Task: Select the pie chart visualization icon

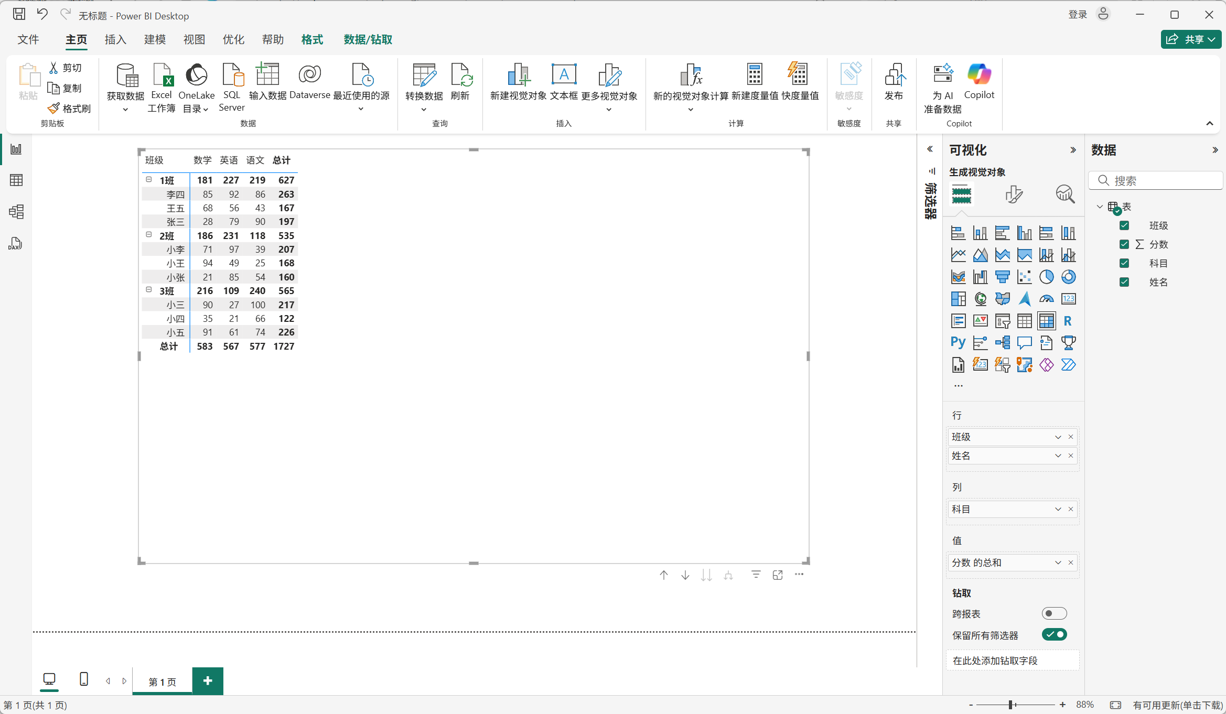Action: click(x=1046, y=277)
